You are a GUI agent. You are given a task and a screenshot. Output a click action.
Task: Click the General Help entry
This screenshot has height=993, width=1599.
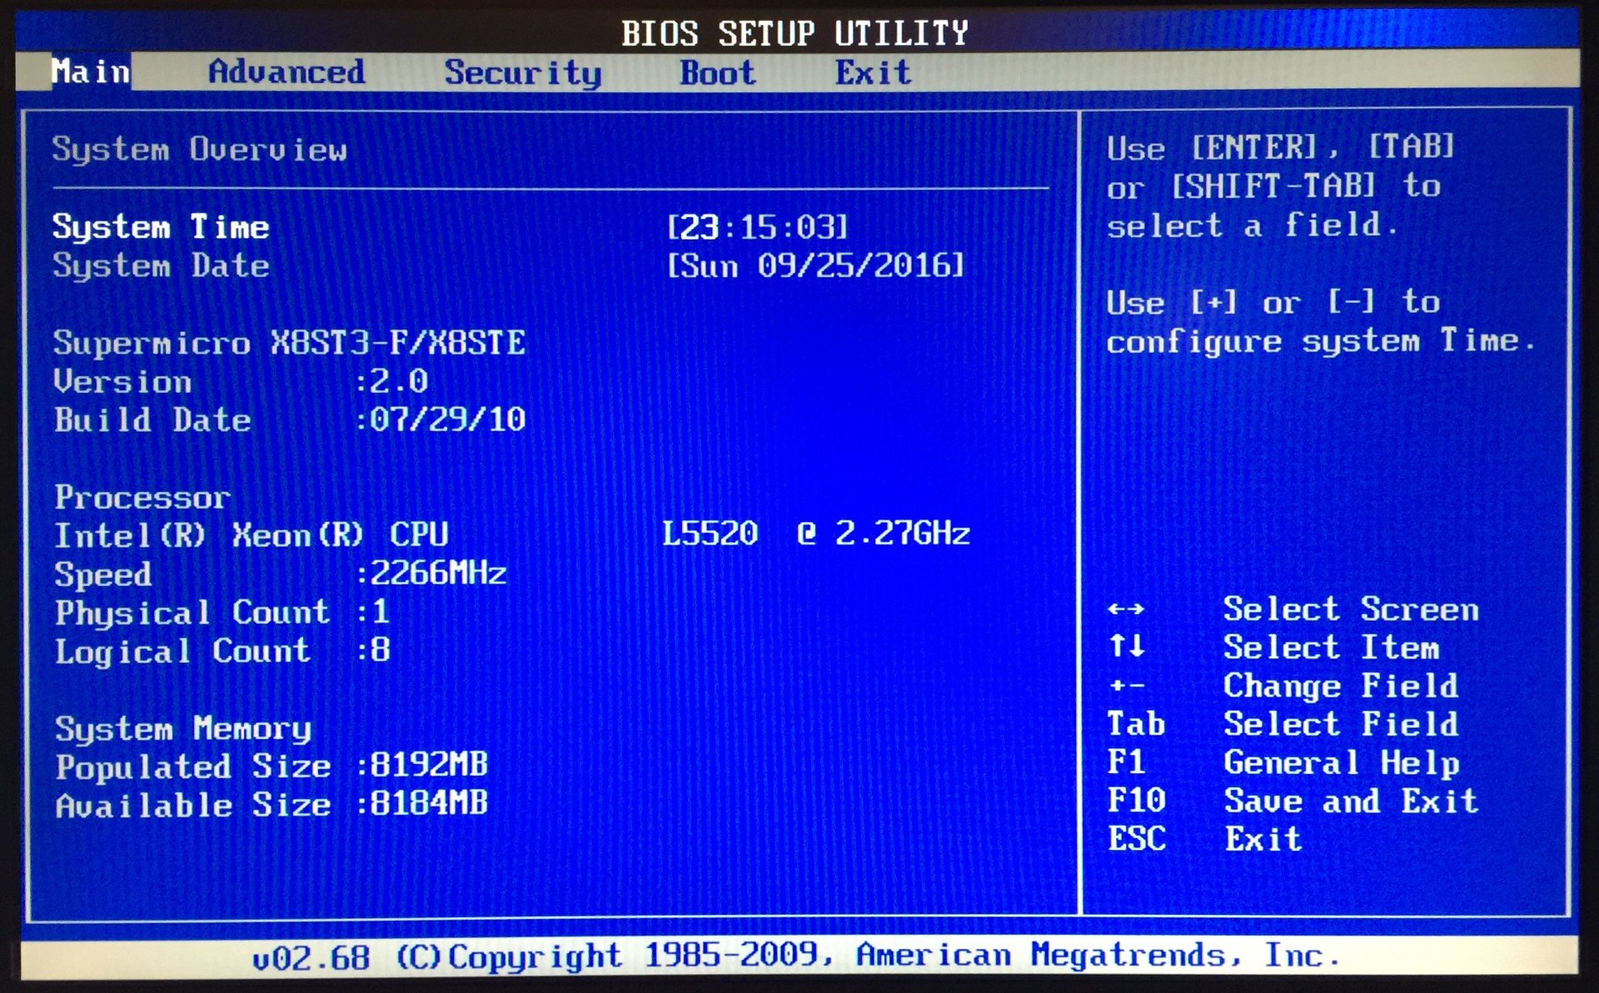click(x=1341, y=763)
